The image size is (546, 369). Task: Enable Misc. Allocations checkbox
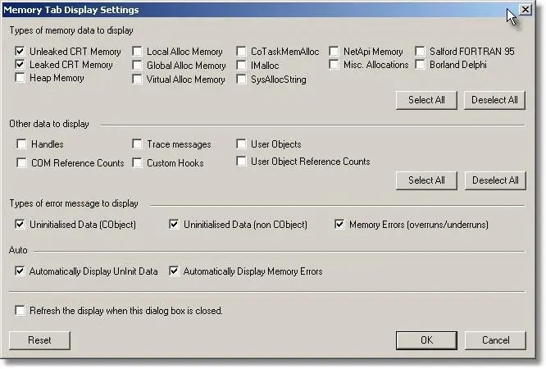pos(334,65)
